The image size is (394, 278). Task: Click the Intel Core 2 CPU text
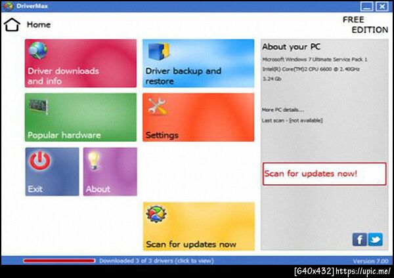(311, 69)
